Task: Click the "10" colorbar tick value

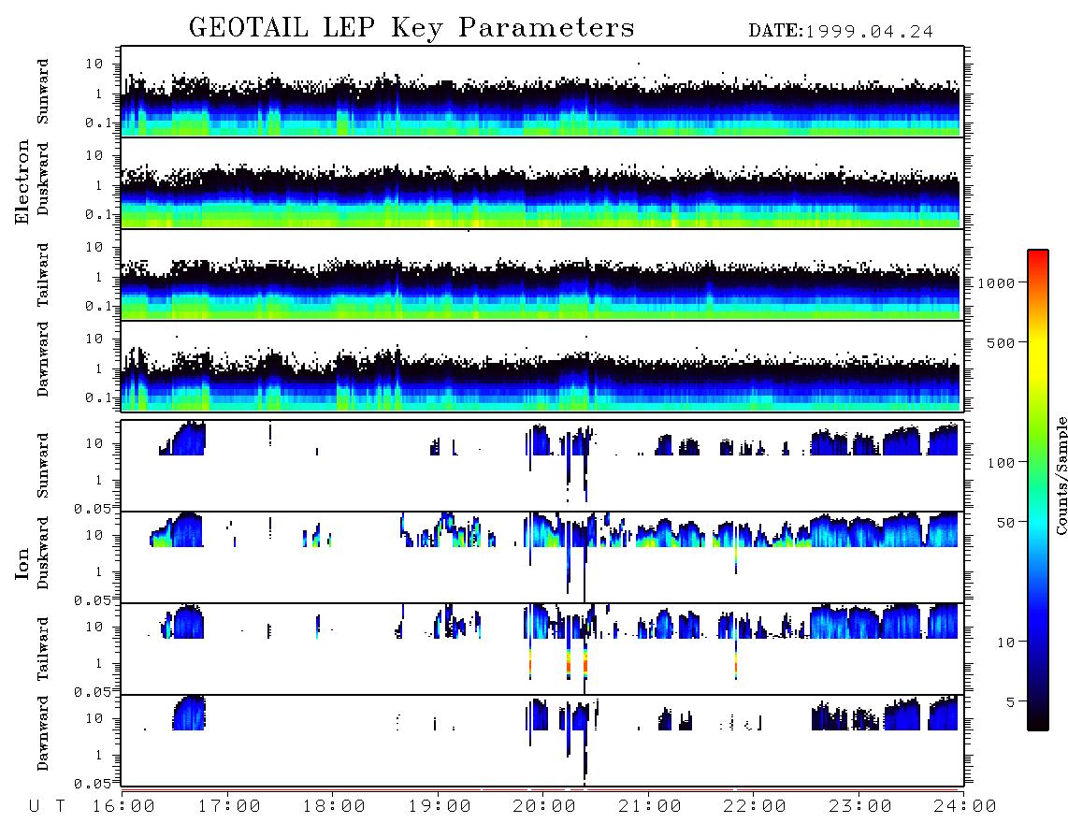Action: (1006, 643)
